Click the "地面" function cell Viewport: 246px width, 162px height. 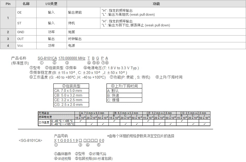pos(156,32)
